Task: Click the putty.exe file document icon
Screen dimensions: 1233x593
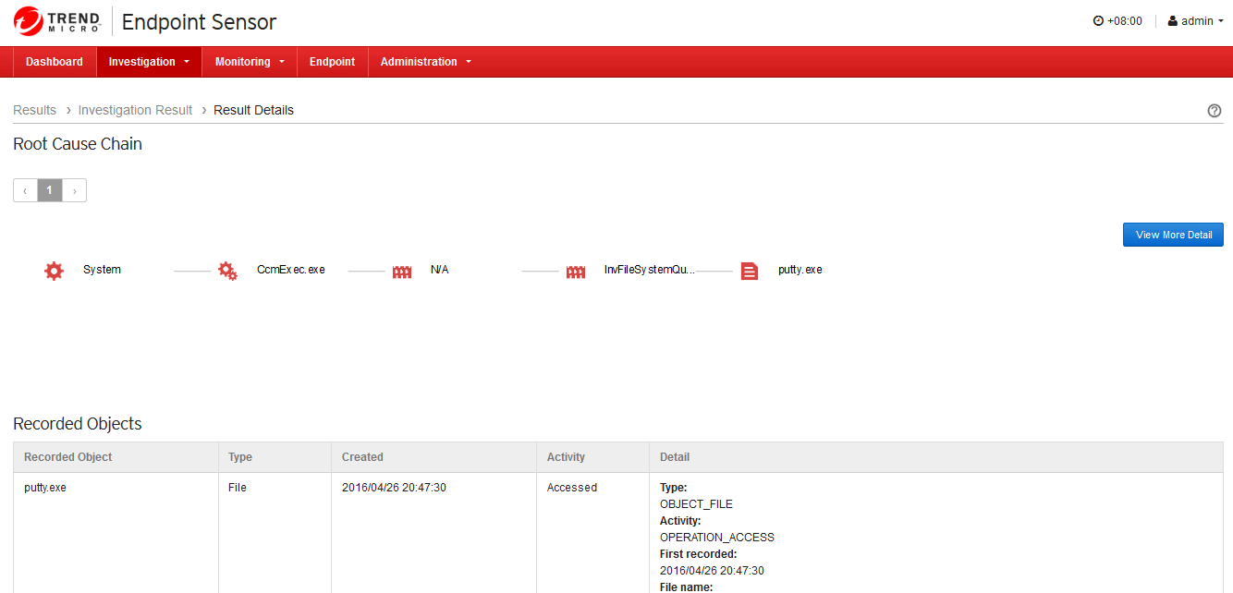Action: [x=750, y=271]
